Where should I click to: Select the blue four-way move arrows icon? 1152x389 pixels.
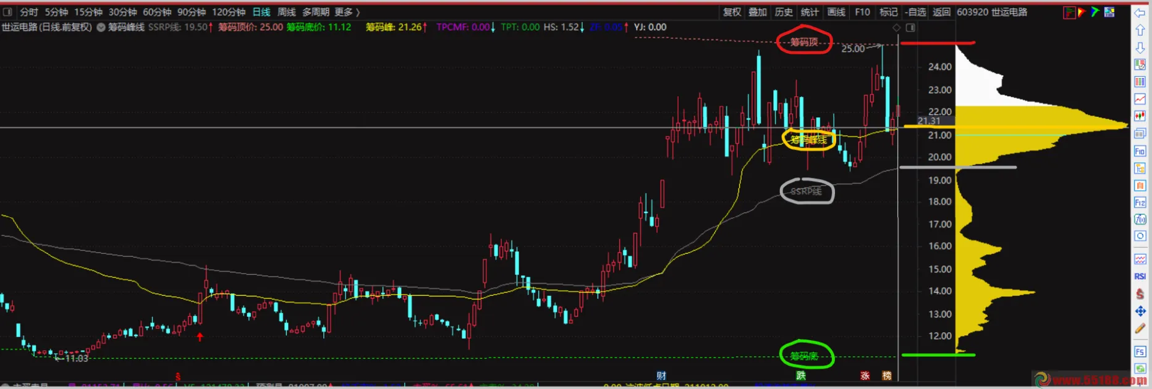point(1140,311)
